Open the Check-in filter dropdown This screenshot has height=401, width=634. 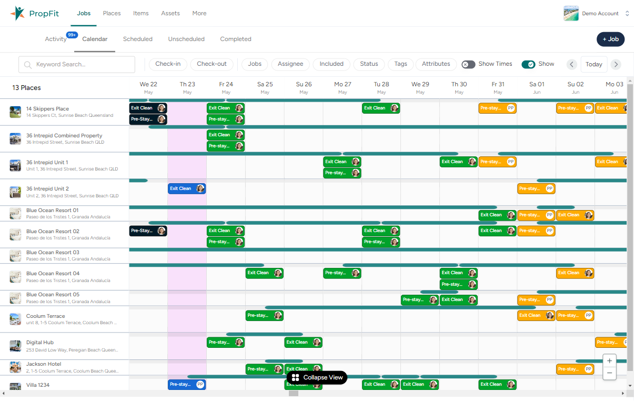click(168, 64)
